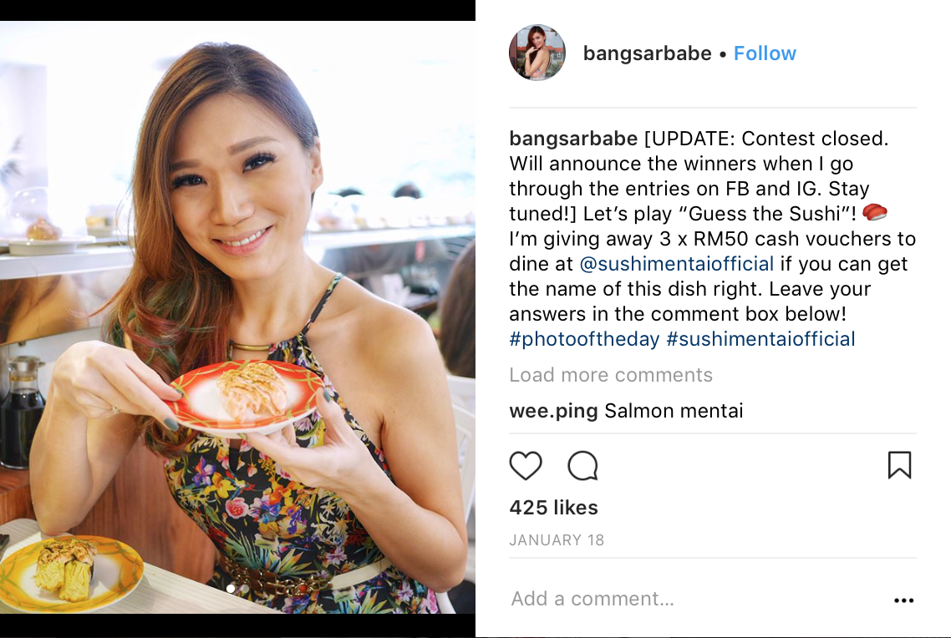This screenshot has width=951, height=638.
Task: Open the #sushimentaiofficial hashtag
Action: 760,339
